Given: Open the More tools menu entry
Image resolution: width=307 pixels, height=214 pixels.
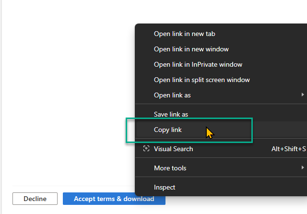Looking at the screenshot, I should 170,168.
